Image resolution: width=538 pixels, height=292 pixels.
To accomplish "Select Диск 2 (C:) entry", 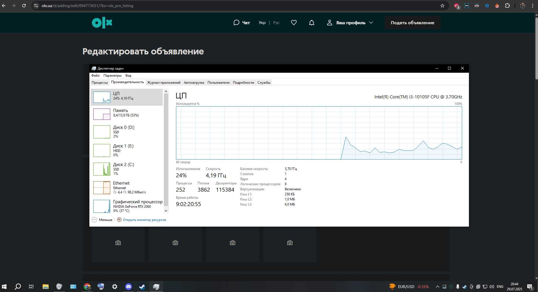I will tap(127, 169).
